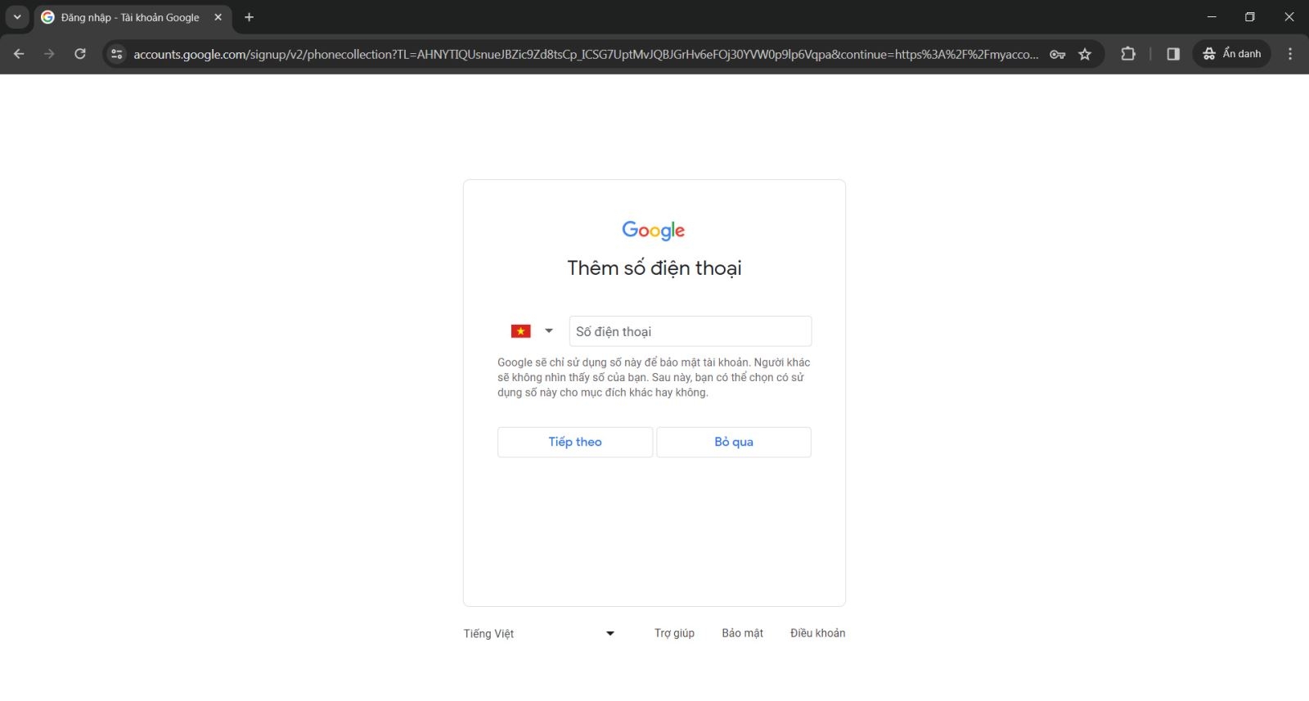Reload the current page
This screenshot has width=1309, height=701.
click(80, 54)
